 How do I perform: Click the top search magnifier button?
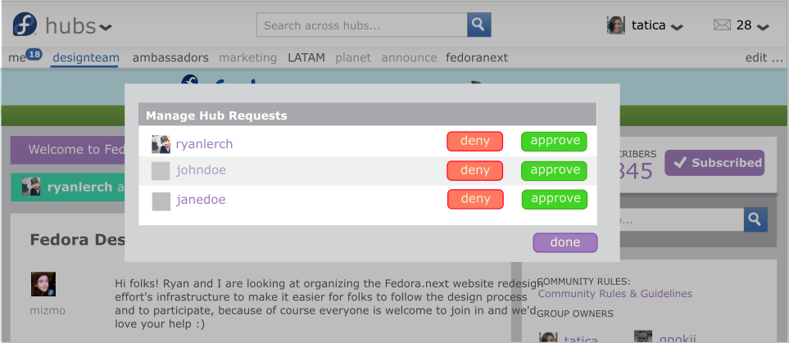point(479,25)
